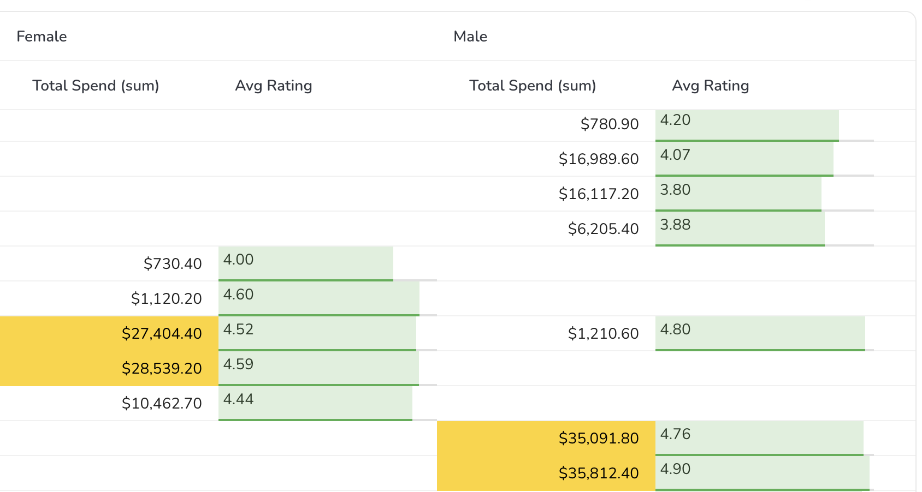Screen dimensions: 922x492
Task: Click the 4.59 rating bar cell
Action: tap(328, 369)
